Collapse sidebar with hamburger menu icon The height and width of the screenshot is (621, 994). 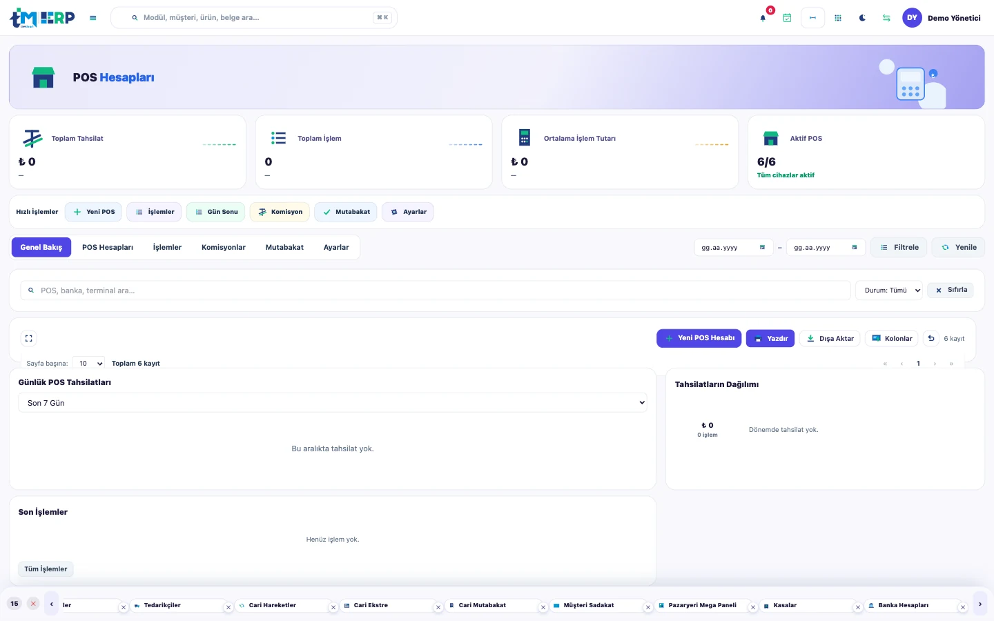(93, 18)
